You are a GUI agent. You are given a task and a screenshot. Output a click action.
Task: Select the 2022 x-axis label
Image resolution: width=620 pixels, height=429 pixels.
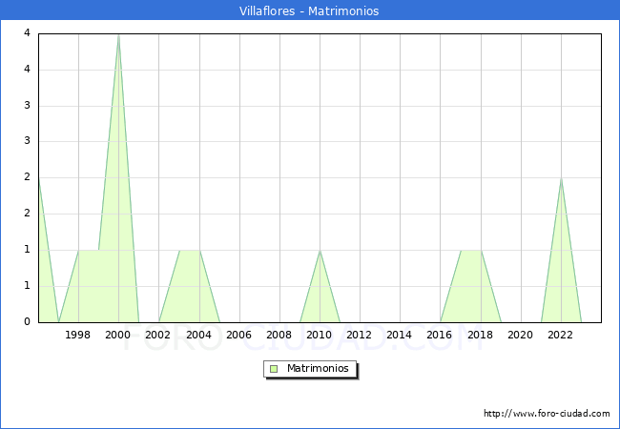[x=560, y=335]
